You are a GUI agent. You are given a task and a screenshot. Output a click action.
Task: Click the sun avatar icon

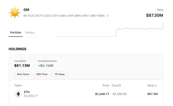coord(15,13)
